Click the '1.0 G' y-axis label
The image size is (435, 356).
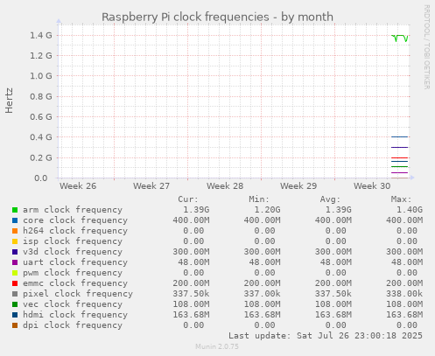click(41, 76)
